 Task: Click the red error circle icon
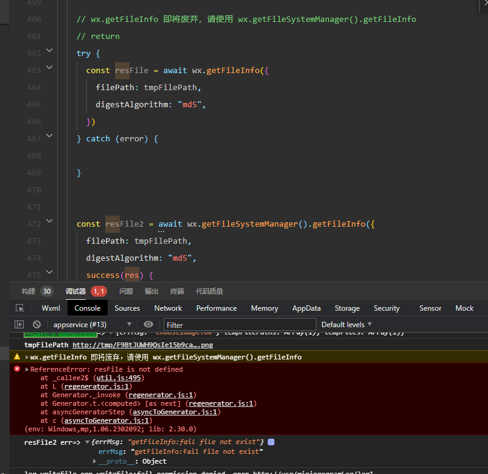click(x=17, y=369)
